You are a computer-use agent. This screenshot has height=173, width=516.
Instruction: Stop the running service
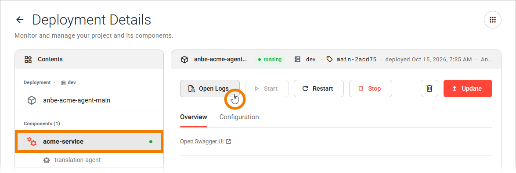tap(371, 88)
